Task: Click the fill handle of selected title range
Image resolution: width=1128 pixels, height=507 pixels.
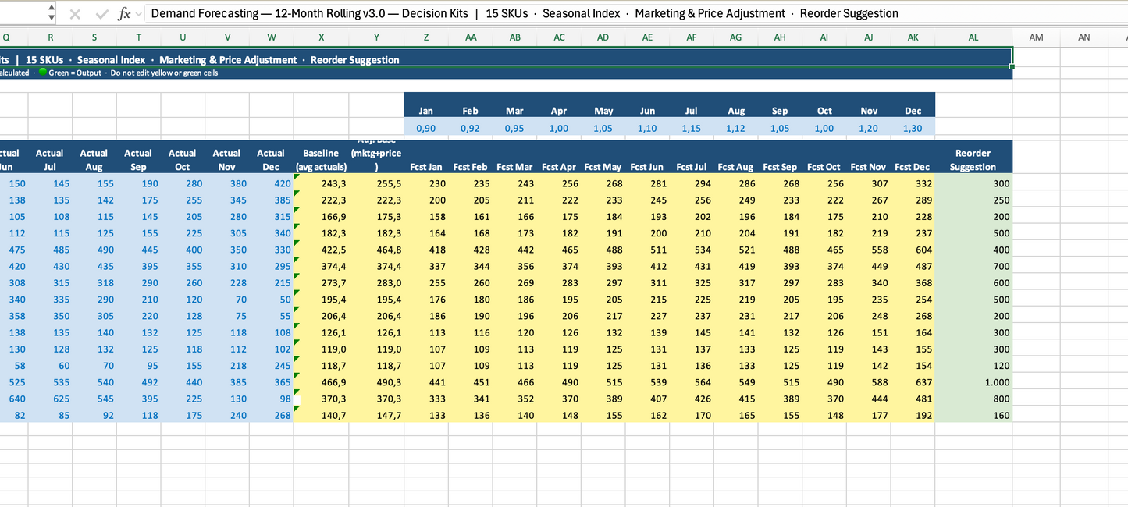Action: tap(1012, 66)
